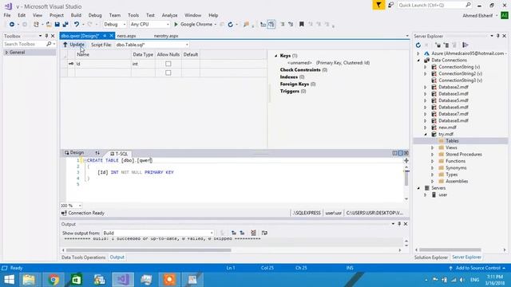Switch to the nero.aspx tab
This screenshot has height=287, width=511.
pos(126,36)
